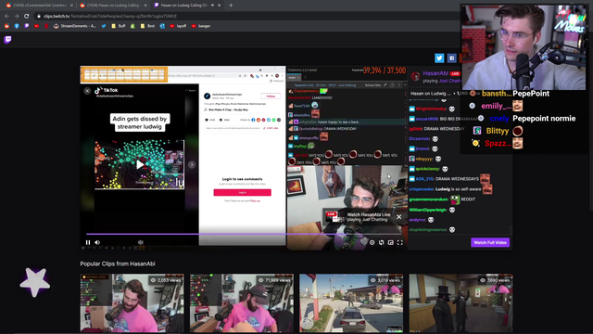593x334 pixels.
Task: Click the 'Popular Clips from HasanAbi' heading
Action: [118, 263]
